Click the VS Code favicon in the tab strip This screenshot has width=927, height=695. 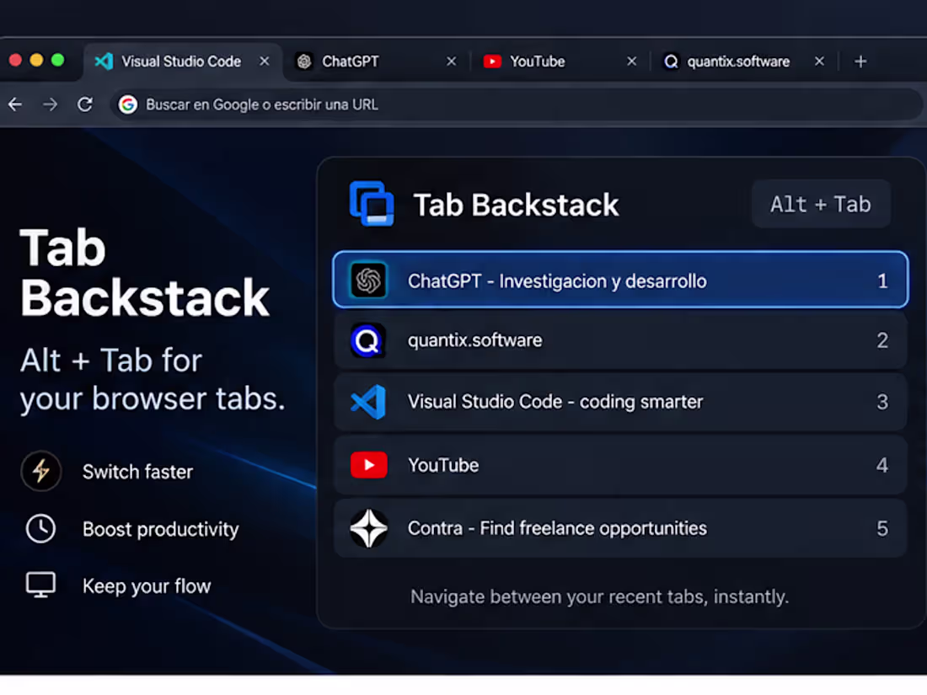[104, 61]
